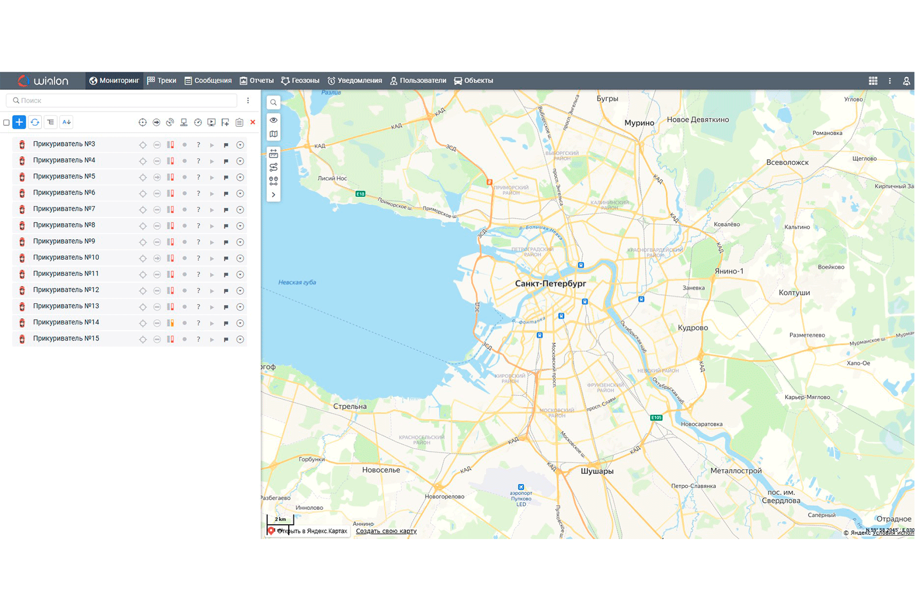
Task: Tick the select-all units checkbox
Action: pos(6,122)
